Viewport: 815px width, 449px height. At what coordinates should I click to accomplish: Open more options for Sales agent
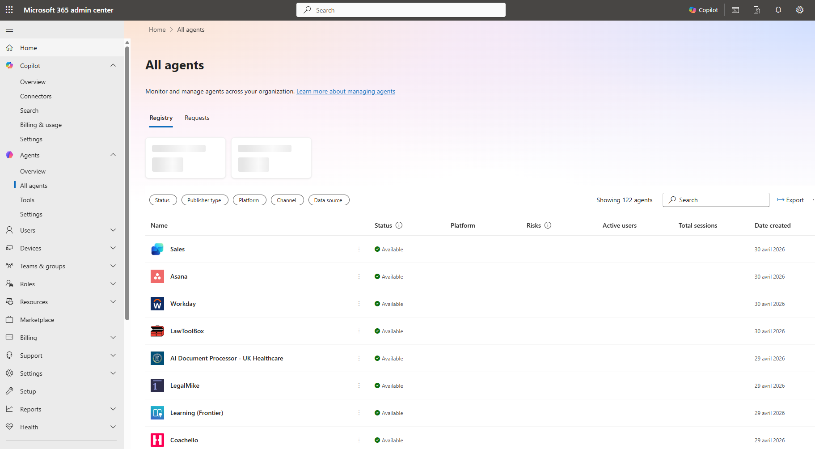pyautogui.click(x=359, y=249)
